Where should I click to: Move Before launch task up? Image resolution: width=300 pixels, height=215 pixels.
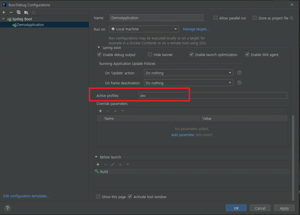(x=120, y=164)
